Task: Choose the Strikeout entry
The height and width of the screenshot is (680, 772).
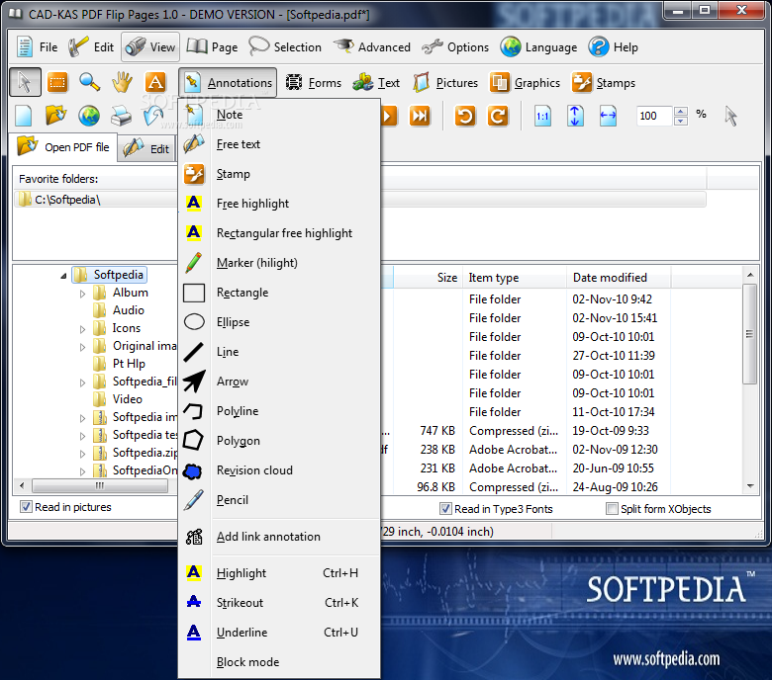Action: (279, 603)
